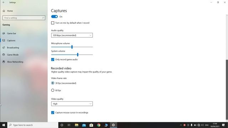Click the Microphone volume slider handle
228x128 pixels.
click(72, 47)
